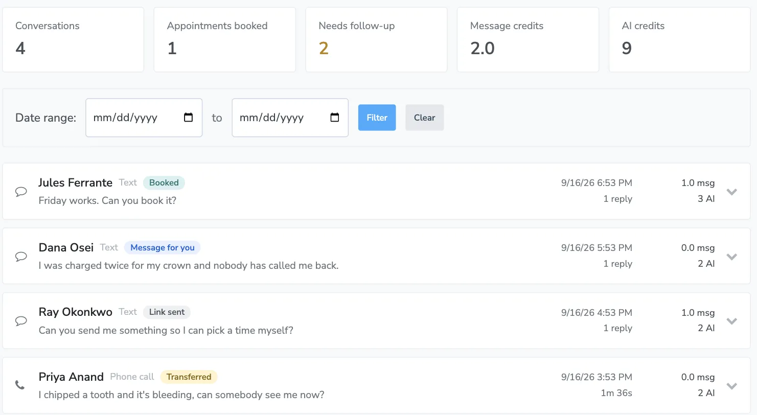
Task: Click the 1m 36s call duration
Action: click(617, 393)
